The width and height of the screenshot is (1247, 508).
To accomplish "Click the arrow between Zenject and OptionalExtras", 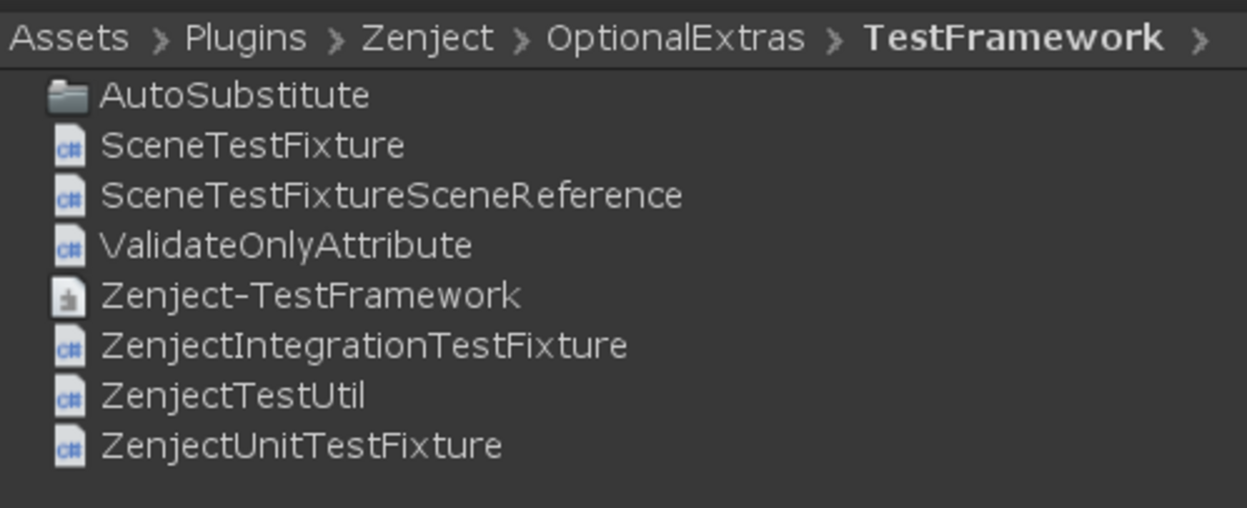I will pyautogui.click(x=522, y=40).
